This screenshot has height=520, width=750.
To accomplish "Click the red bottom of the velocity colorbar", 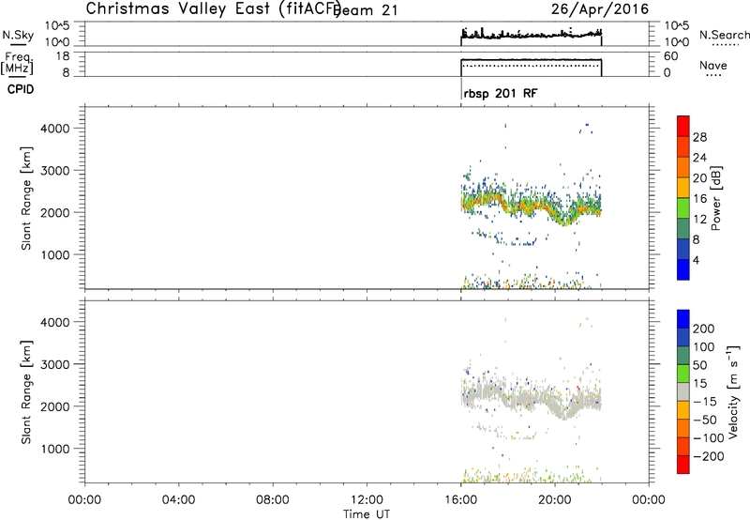I will pos(683,465).
